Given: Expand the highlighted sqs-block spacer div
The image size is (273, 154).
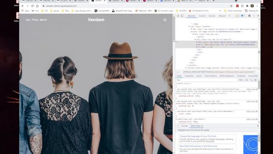Looking at the screenshot, I should coord(197,42).
